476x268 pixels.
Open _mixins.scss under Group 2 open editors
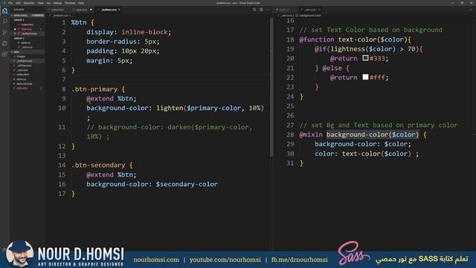point(27,48)
